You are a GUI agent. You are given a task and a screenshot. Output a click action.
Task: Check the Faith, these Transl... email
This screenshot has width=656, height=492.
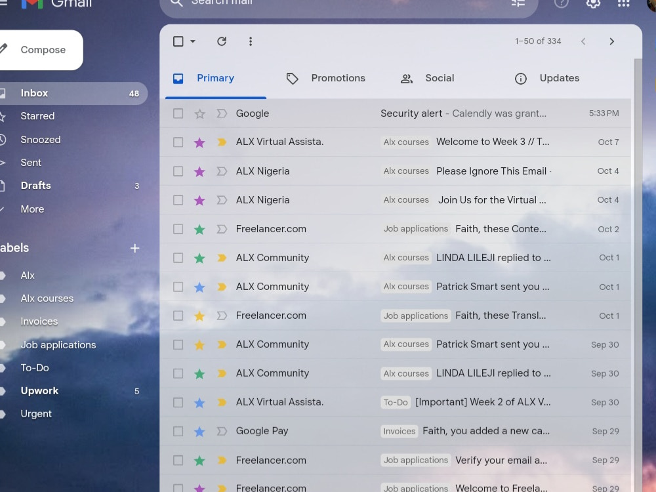[178, 316]
